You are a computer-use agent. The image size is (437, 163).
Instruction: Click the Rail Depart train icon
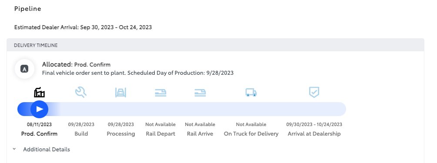(x=160, y=93)
